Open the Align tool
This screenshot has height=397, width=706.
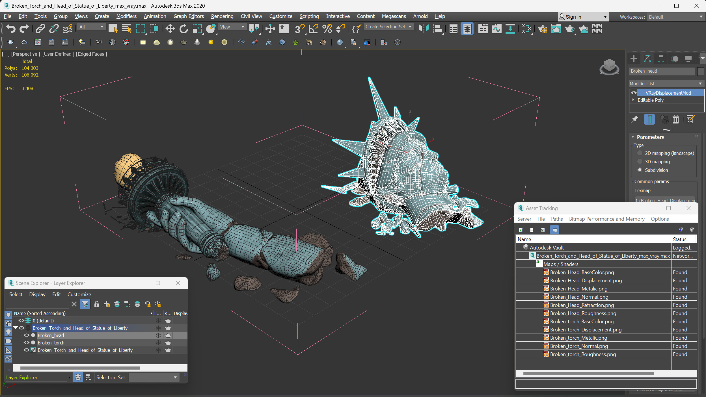click(437, 29)
